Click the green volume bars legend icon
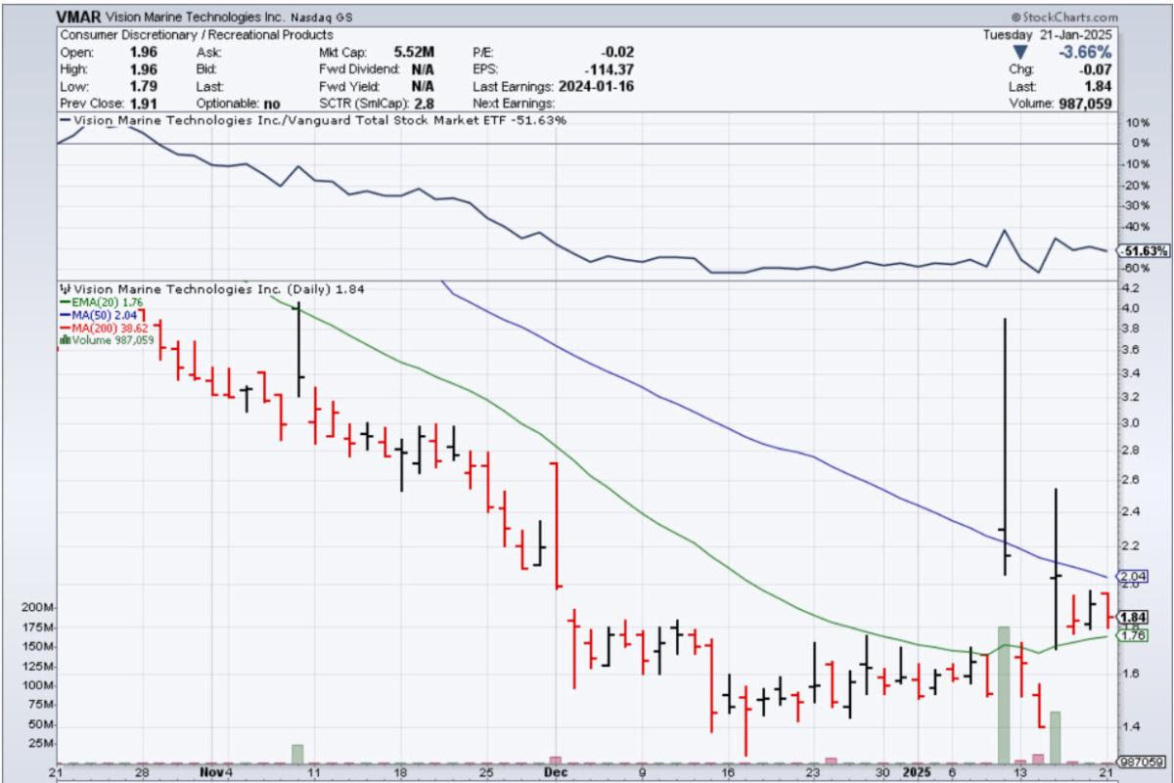This screenshot has height=783, width=1174. [65, 340]
